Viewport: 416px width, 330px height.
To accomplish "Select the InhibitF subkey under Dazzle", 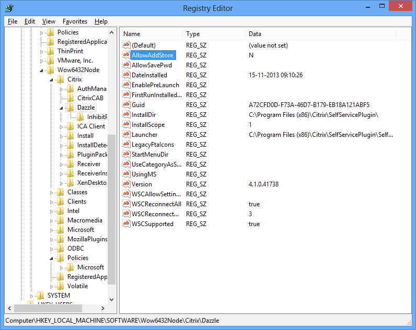I will tap(97, 117).
